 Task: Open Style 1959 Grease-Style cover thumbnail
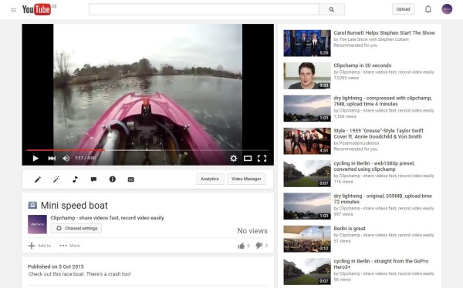pyautogui.click(x=307, y=141)
